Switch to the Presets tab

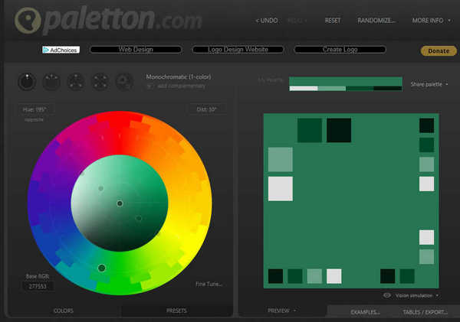[177, 311]
